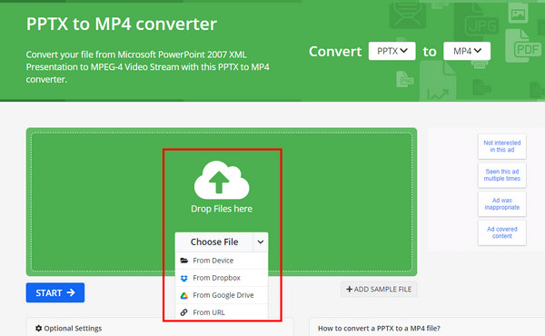The image size is (545, 336).
Task: Click the blue START button
Action: pyautogui.click(x=55, y=292)
